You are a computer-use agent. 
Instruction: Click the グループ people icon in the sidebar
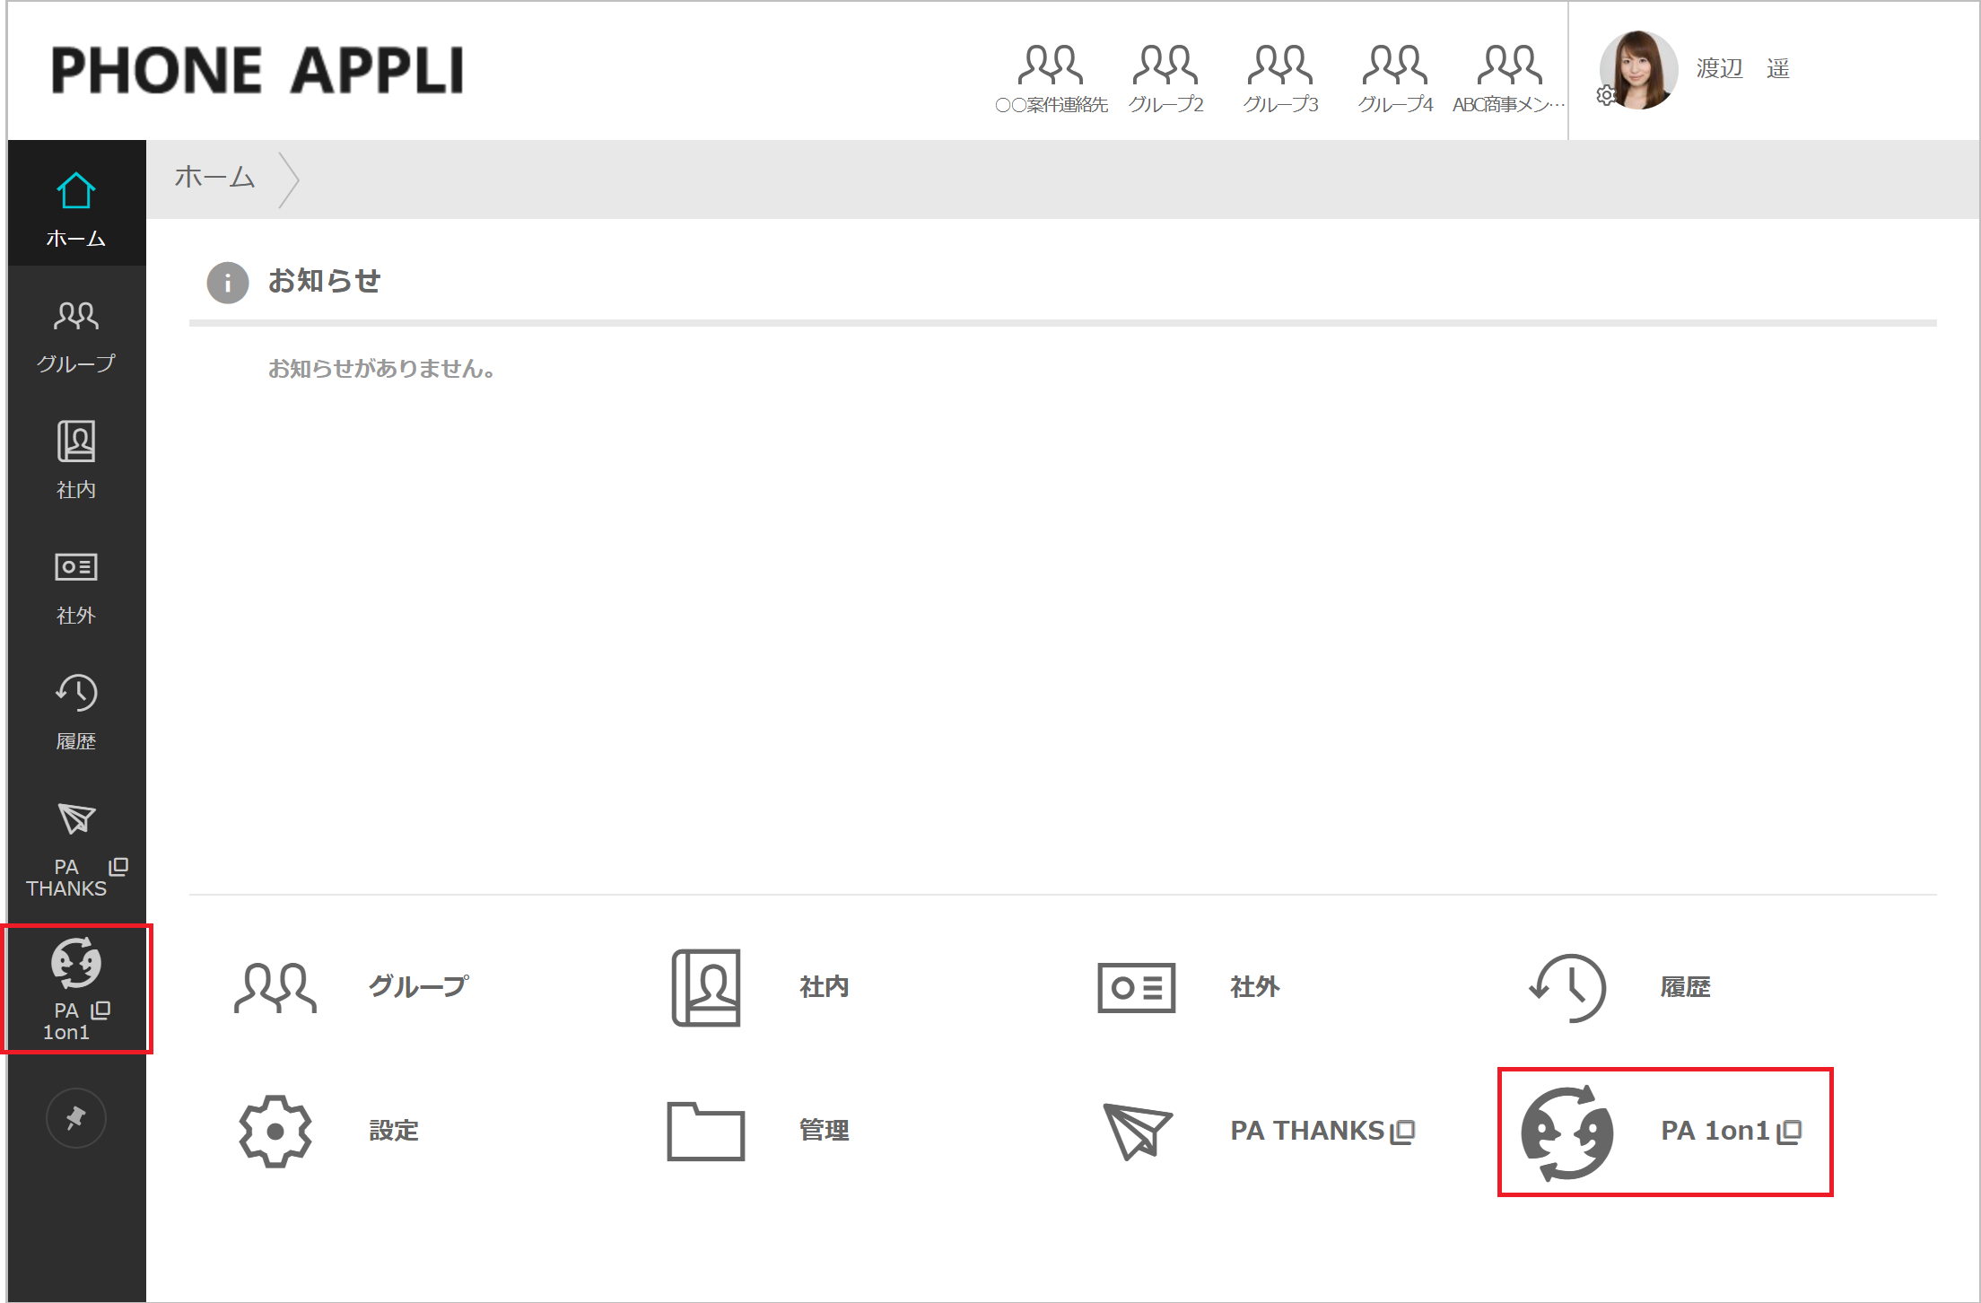[x=76, y=319]
